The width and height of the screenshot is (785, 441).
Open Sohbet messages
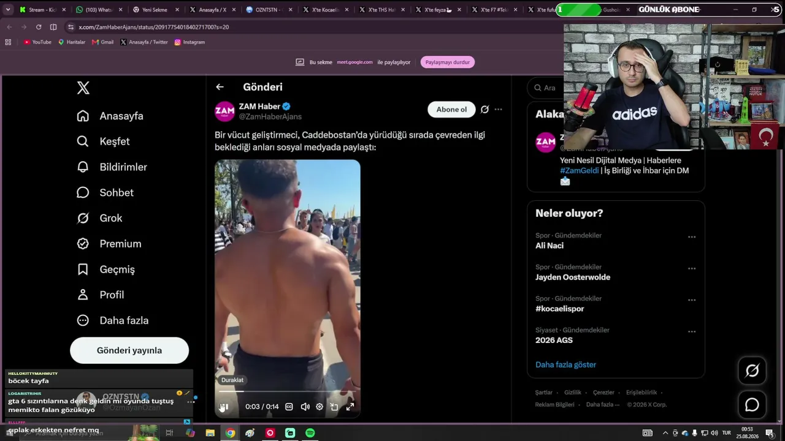pos(105,192)
